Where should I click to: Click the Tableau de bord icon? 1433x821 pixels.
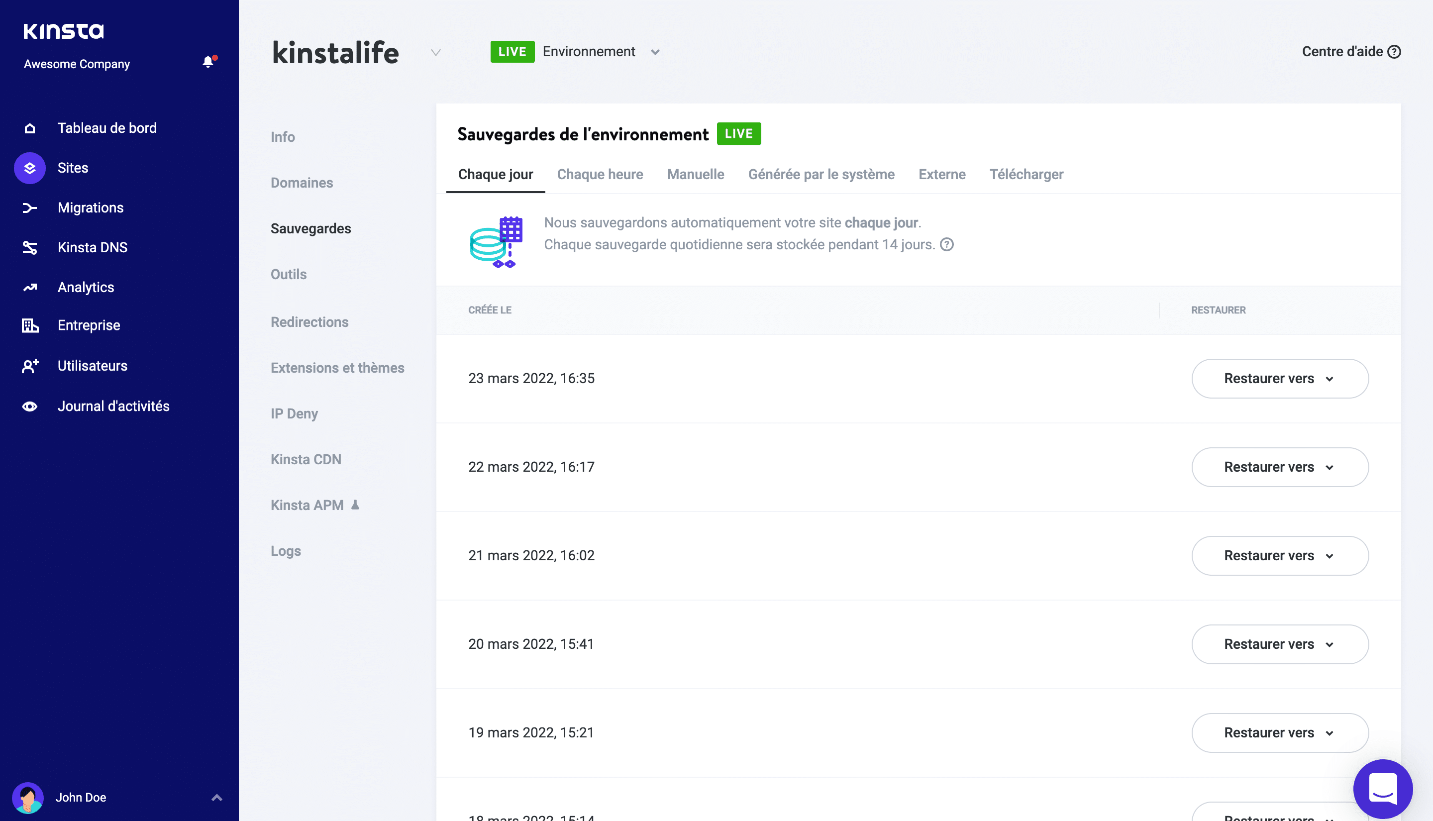coord(29,128)
